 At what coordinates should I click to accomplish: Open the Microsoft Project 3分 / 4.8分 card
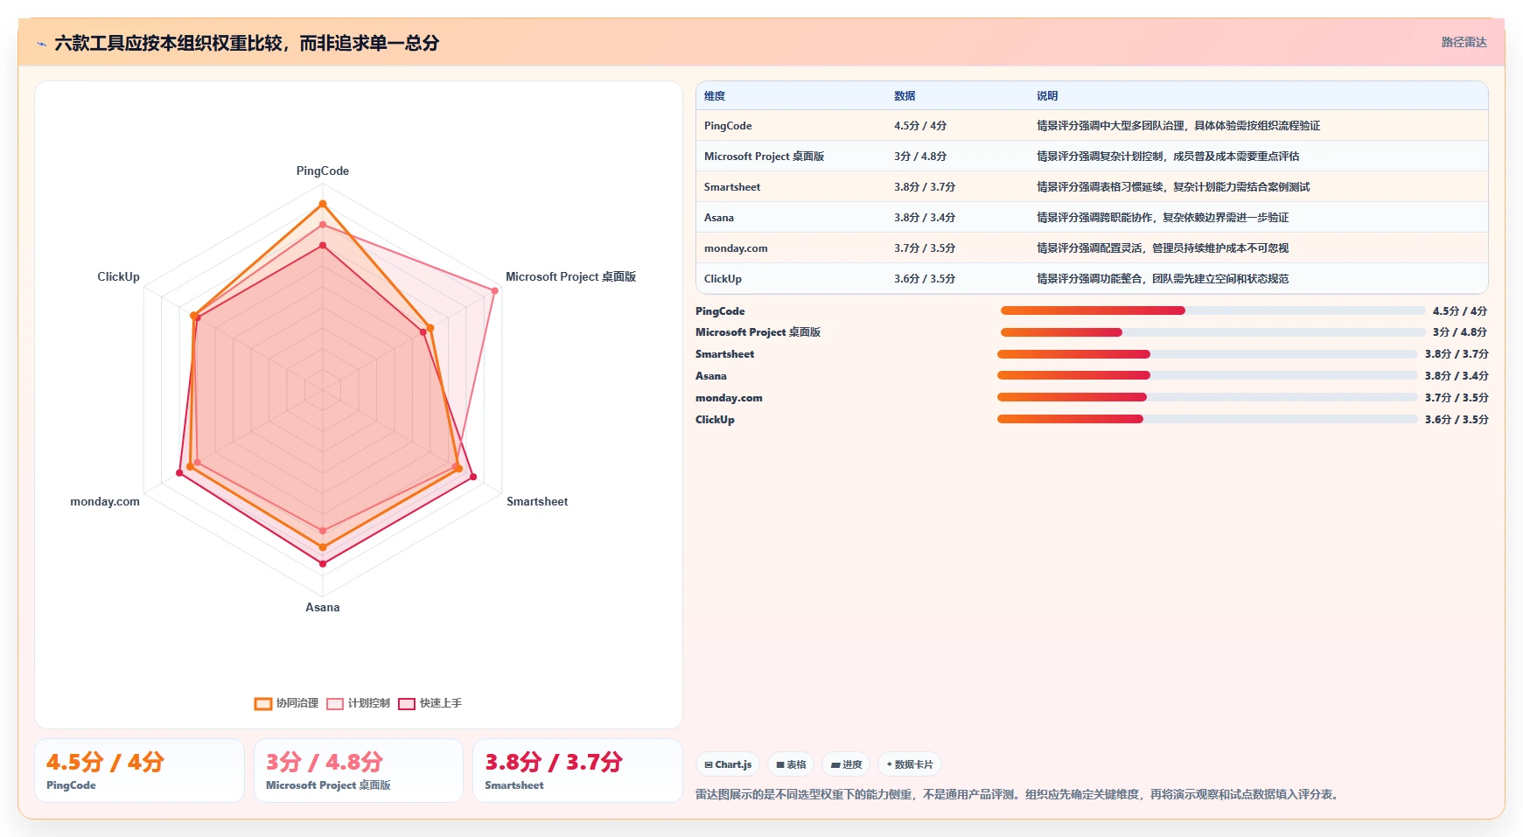[x=359, y=771]
